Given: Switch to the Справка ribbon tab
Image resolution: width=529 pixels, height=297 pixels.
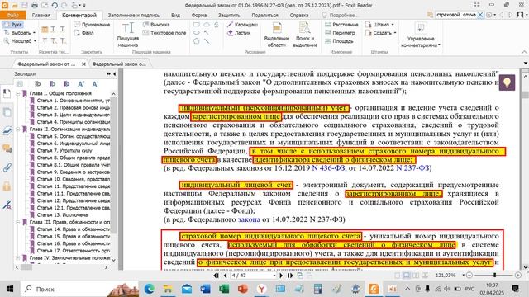Looking at the screenshot, I should coord(299,15).
